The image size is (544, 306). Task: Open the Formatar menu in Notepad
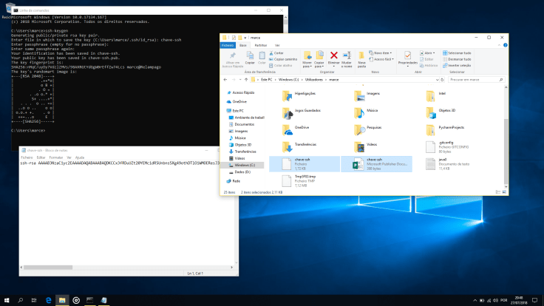[x=55, y=157]
